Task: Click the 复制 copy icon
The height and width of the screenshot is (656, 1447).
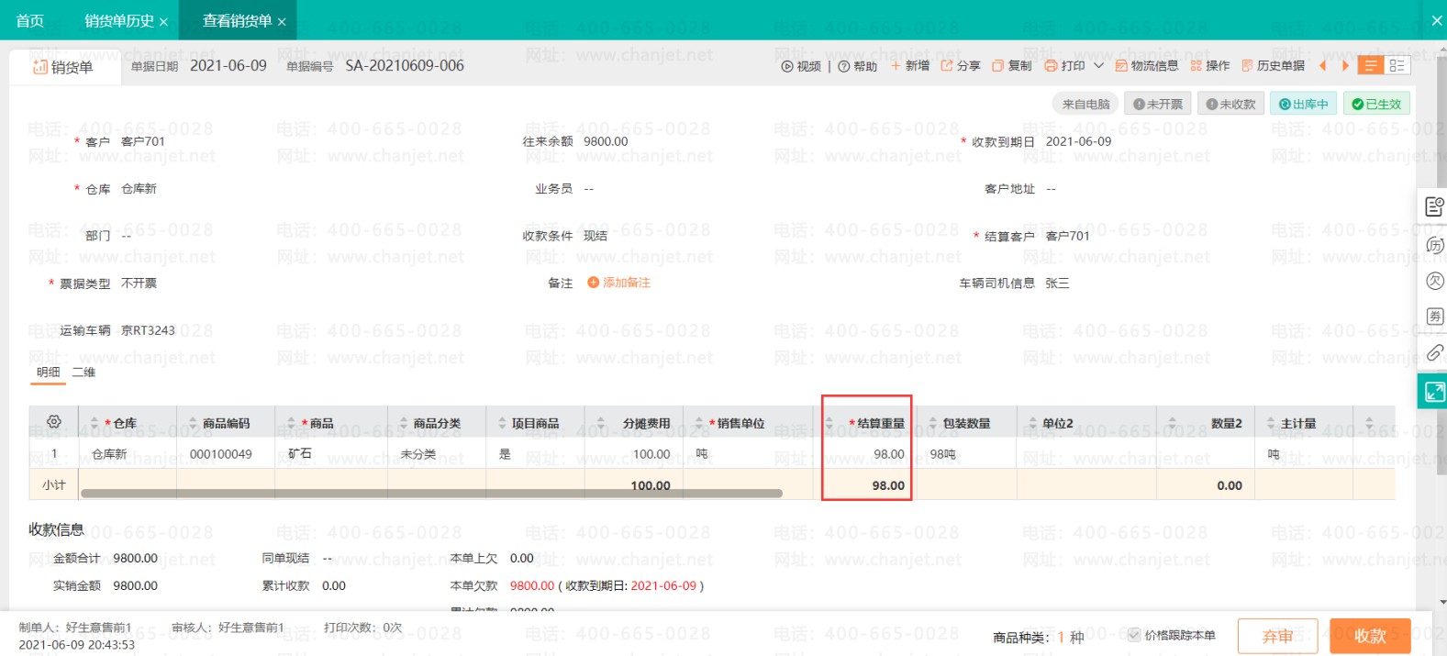Action: click(x=998, y=66)
